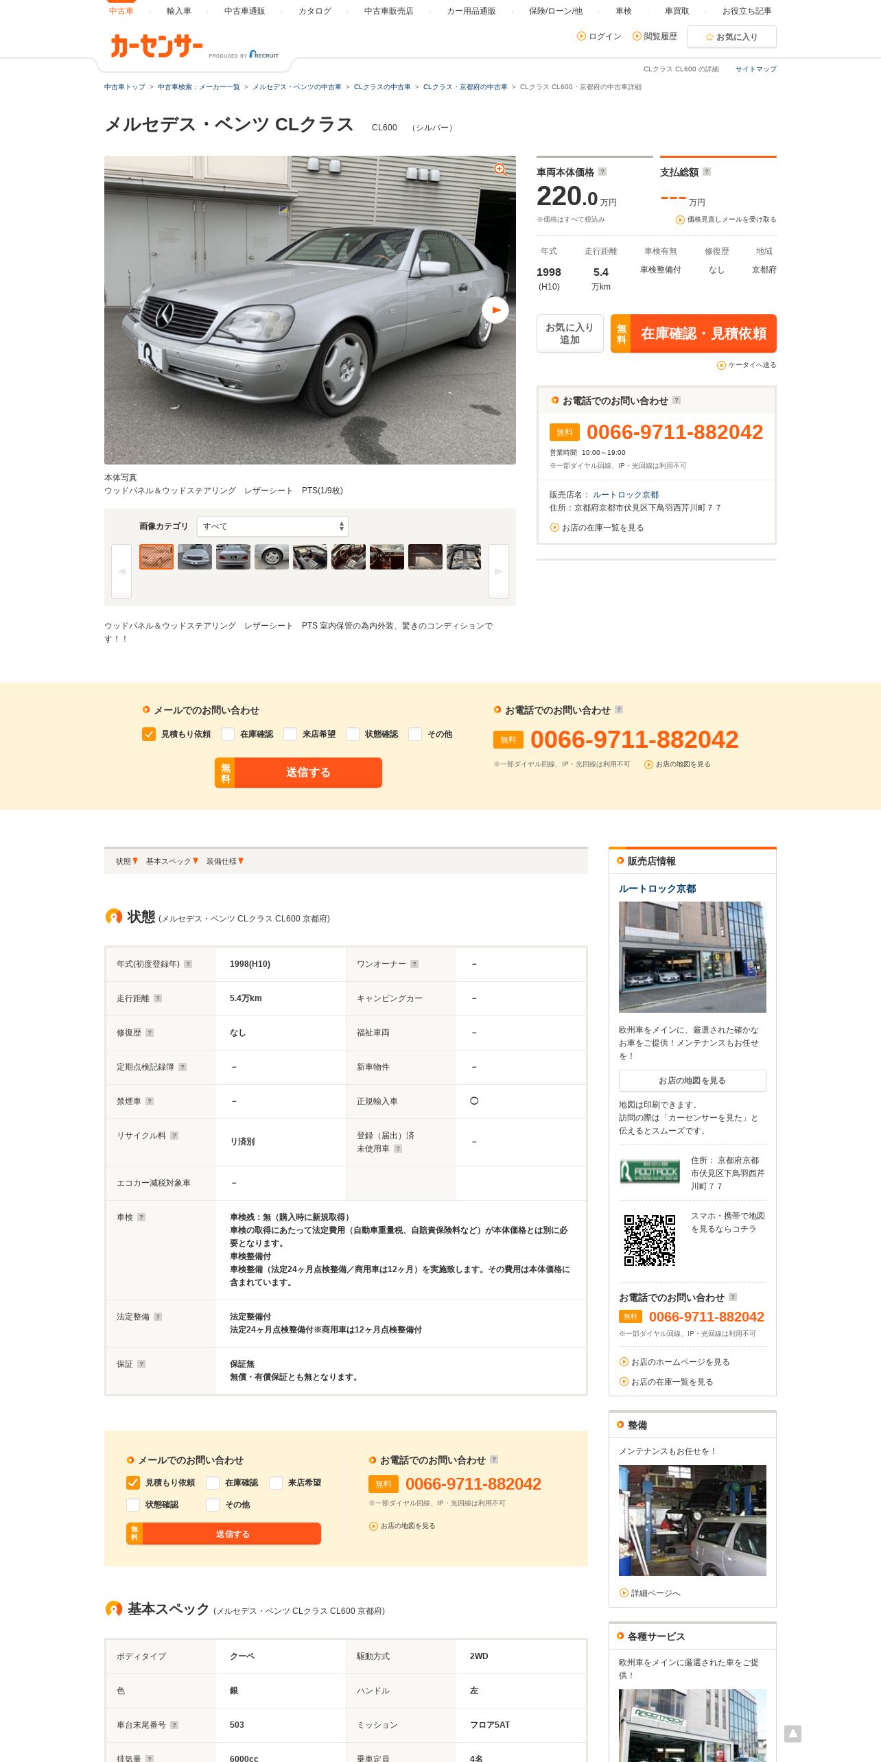The height and width of the screenshot is (1762, 881).
Task: Open 中古車販売店 navigation tab
Action: coord(389,11)
